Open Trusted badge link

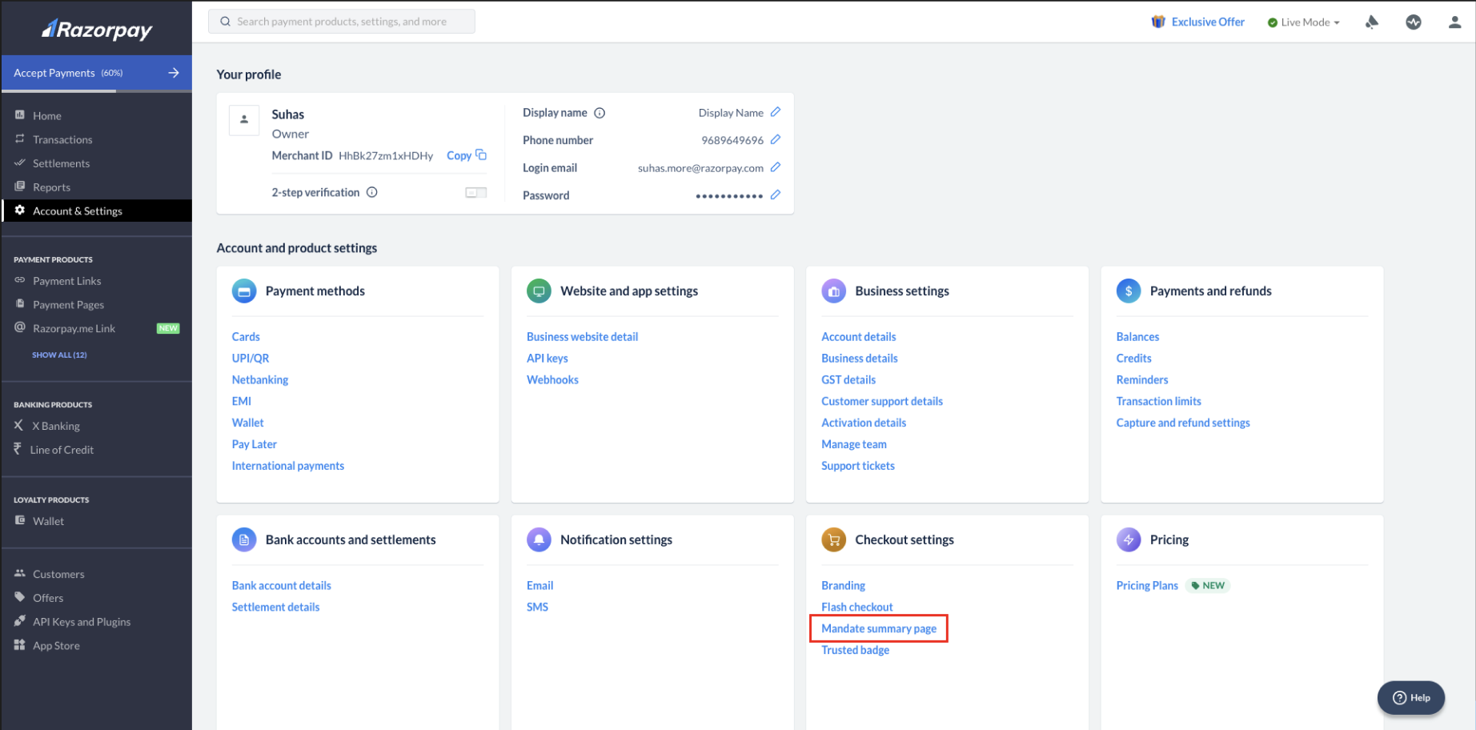[856, 650]
